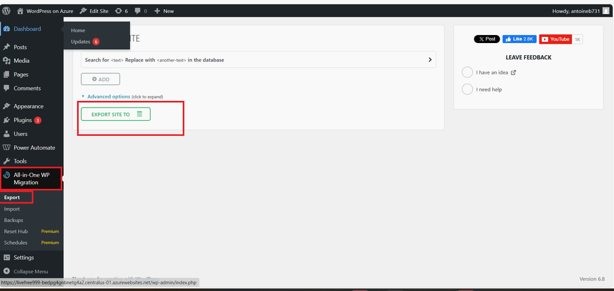
Task: Click the Facebook Like 2.8K button
Action: pyautogui.click(x=520, y=39)
